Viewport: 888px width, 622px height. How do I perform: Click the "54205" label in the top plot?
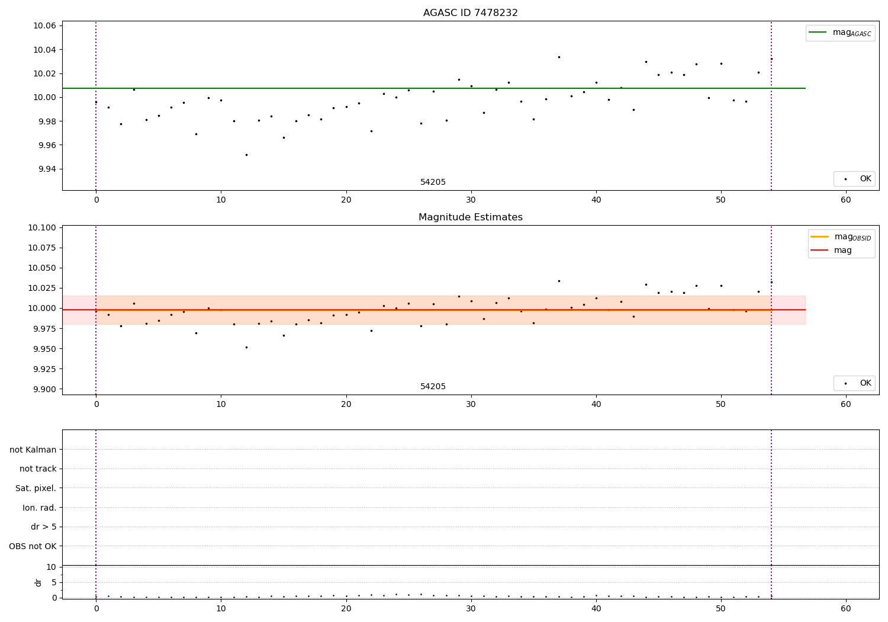(433, 182)
